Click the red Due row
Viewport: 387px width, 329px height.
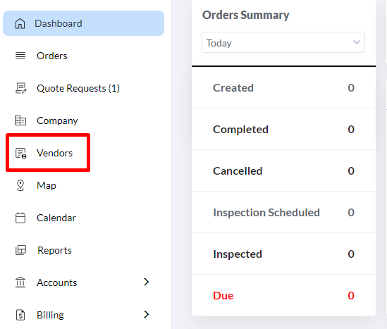pyautogui.click(x=283, y=295)
